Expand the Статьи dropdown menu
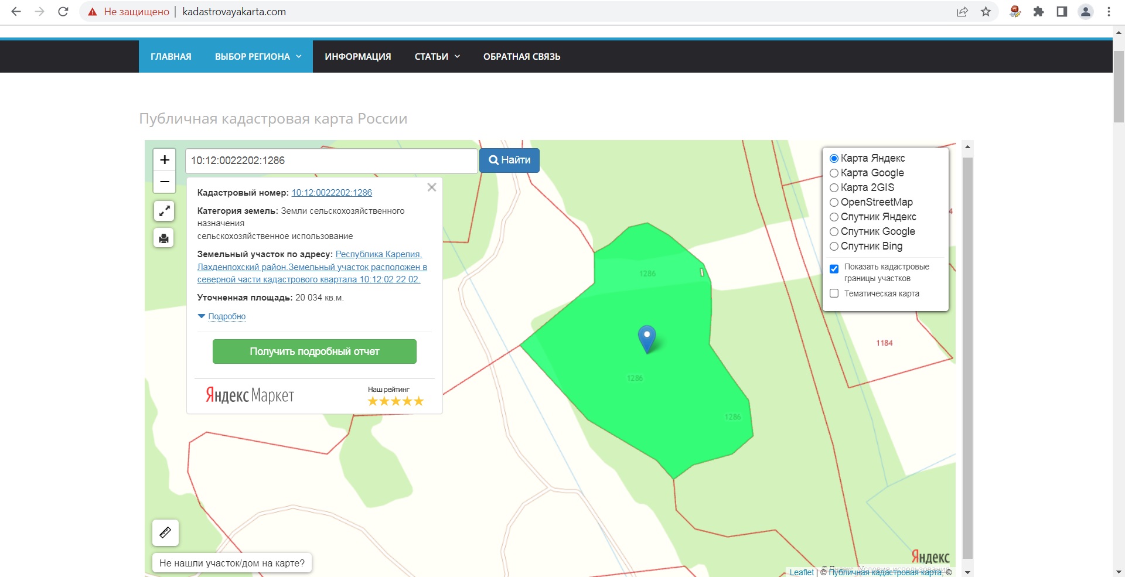 point(437,56)
